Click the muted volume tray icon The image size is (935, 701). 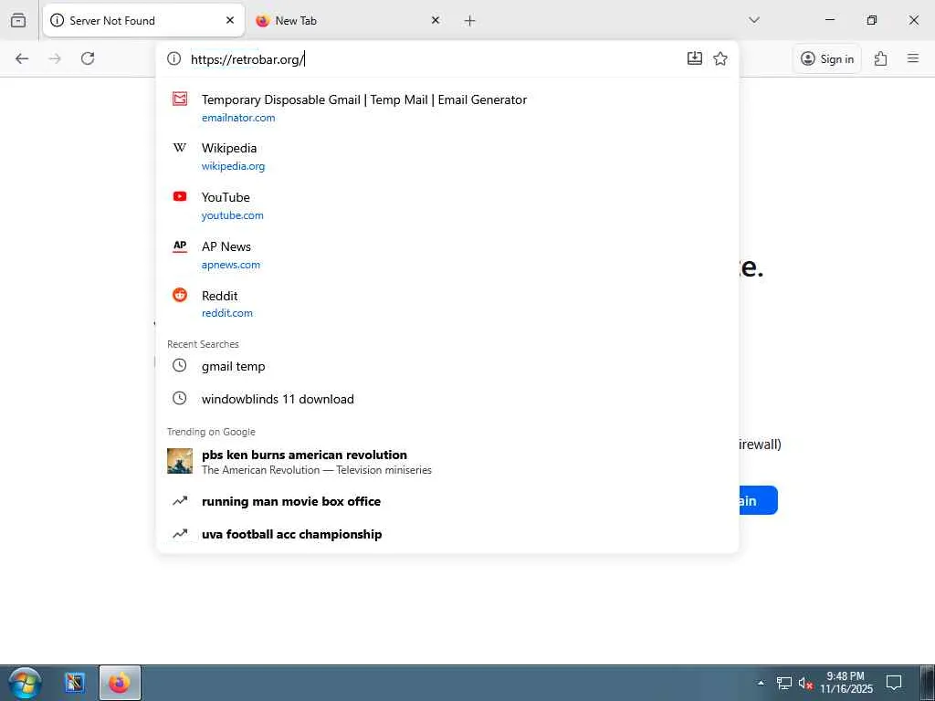click(x=805, y=683)
